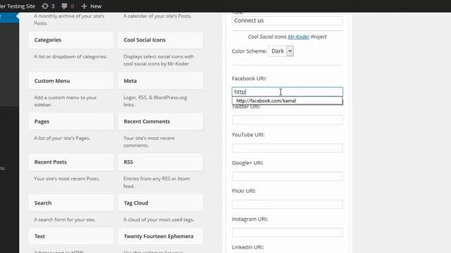The height and width of the screenshot is (253, 451).
Task: Select the Pages widget
Action: point(71,122)
